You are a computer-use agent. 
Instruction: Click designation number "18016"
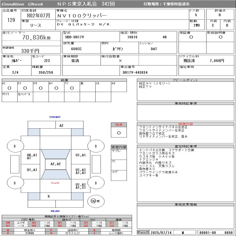[x=132, y=37]
